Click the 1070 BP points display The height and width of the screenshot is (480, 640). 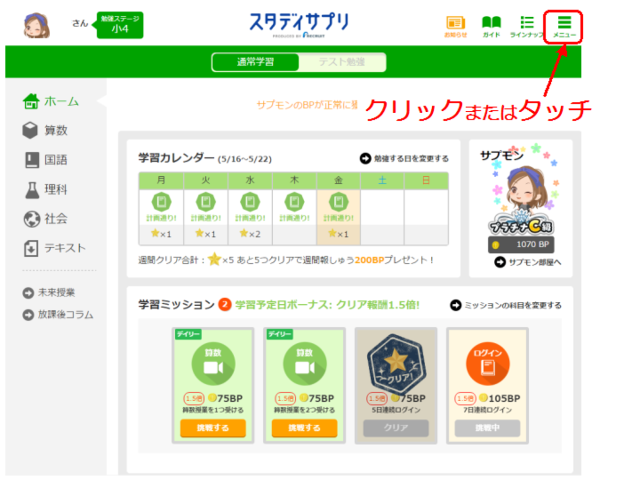(x=521, y=244)
